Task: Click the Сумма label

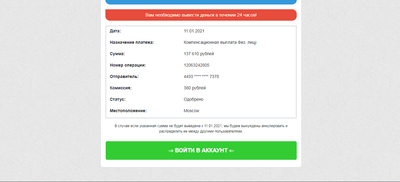Action: 117,54
